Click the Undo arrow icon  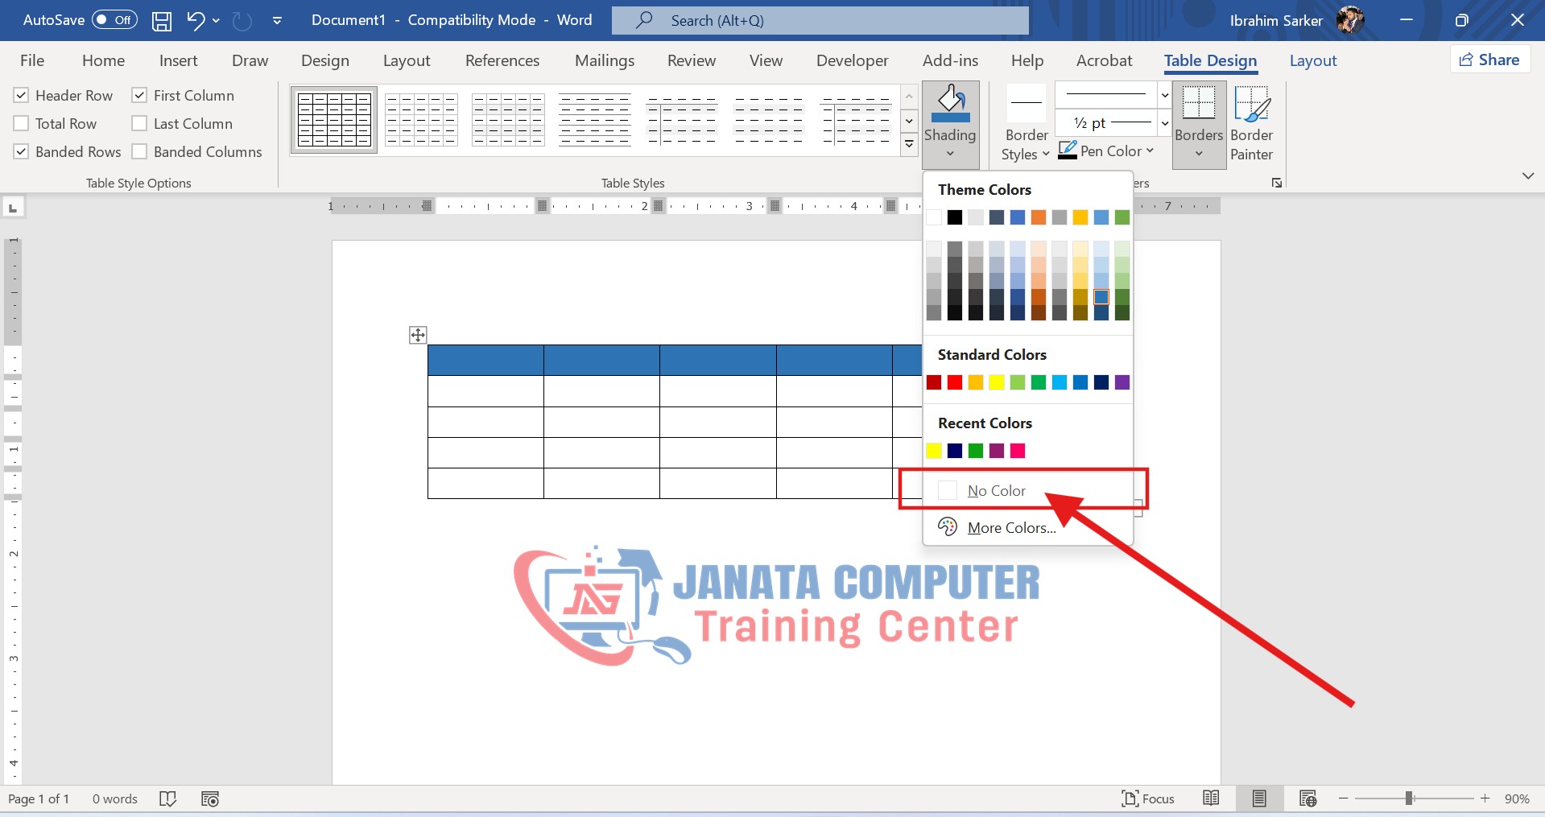[196, 20]
